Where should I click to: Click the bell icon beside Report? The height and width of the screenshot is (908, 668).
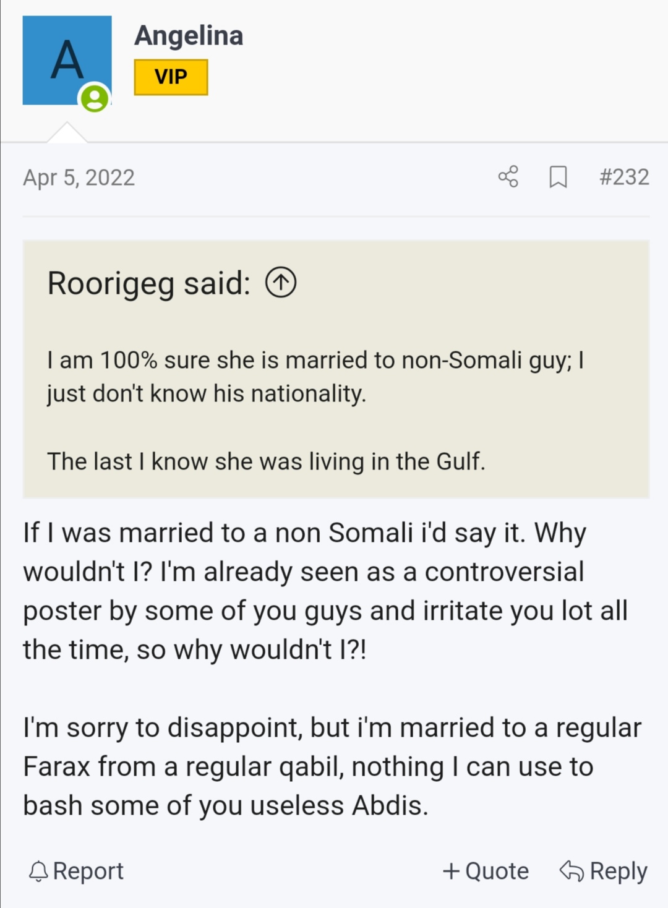38,871
